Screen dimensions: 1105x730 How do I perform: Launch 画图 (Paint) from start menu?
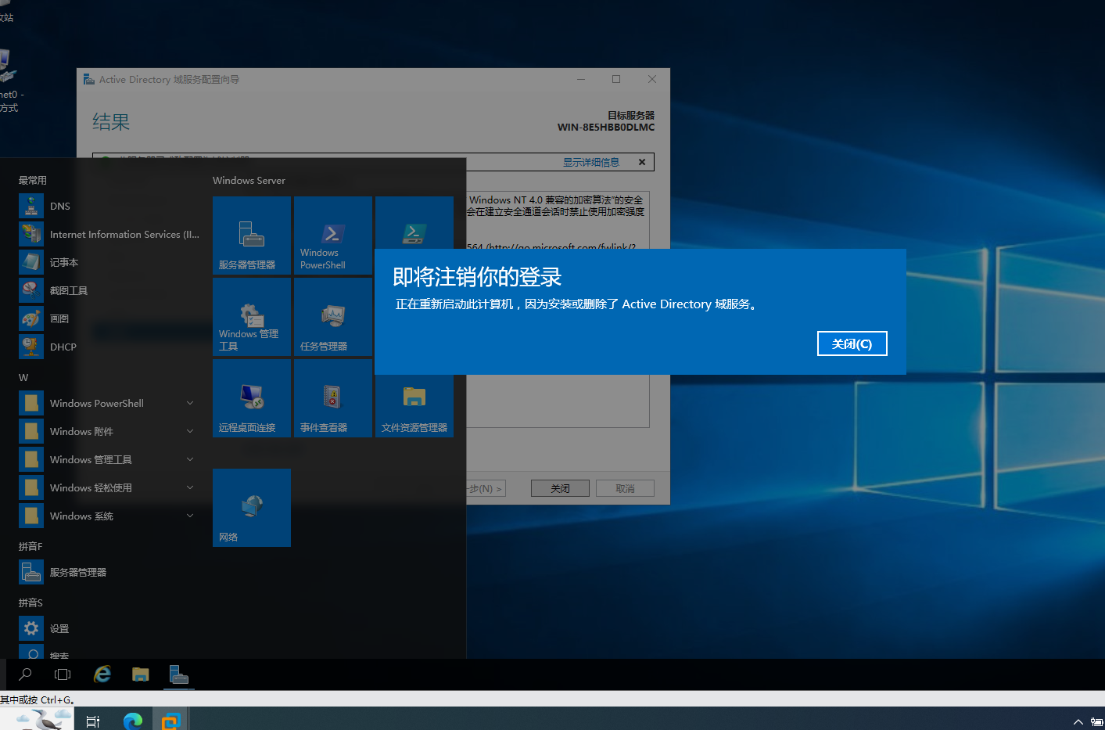click(109, 319)
